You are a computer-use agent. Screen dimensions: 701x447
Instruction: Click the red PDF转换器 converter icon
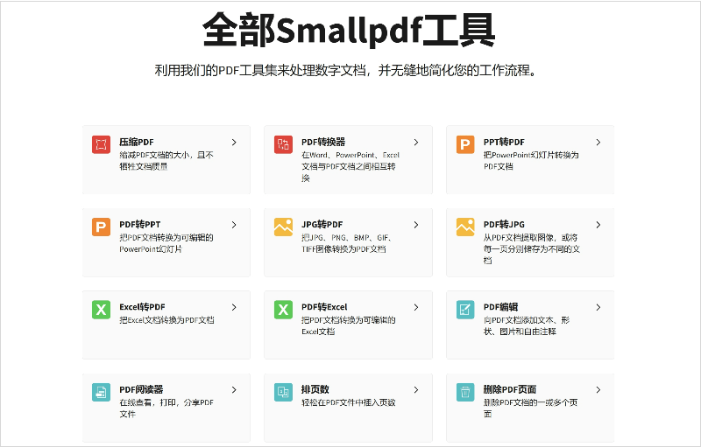pos(283,144)
